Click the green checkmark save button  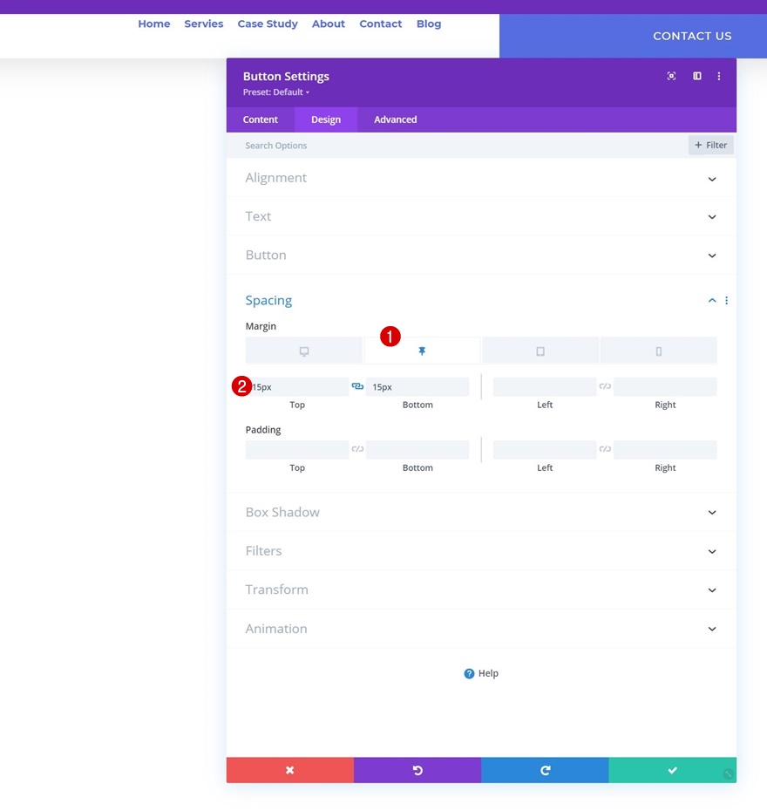click(672, 770)
